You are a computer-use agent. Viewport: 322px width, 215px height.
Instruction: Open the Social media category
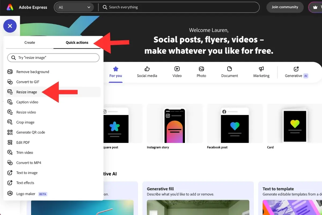147,72
